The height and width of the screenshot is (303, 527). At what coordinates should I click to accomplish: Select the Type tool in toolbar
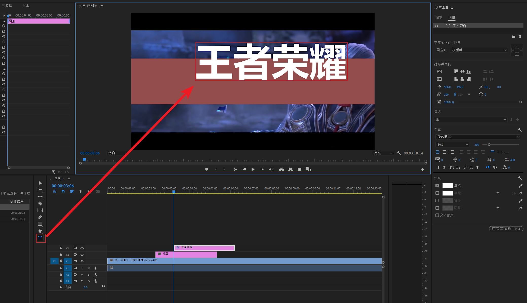pyautogui.click(x=40, y=238)
